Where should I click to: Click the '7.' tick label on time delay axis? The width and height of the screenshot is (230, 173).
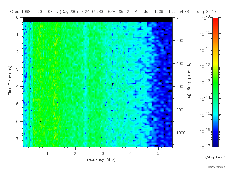point(18,139)
